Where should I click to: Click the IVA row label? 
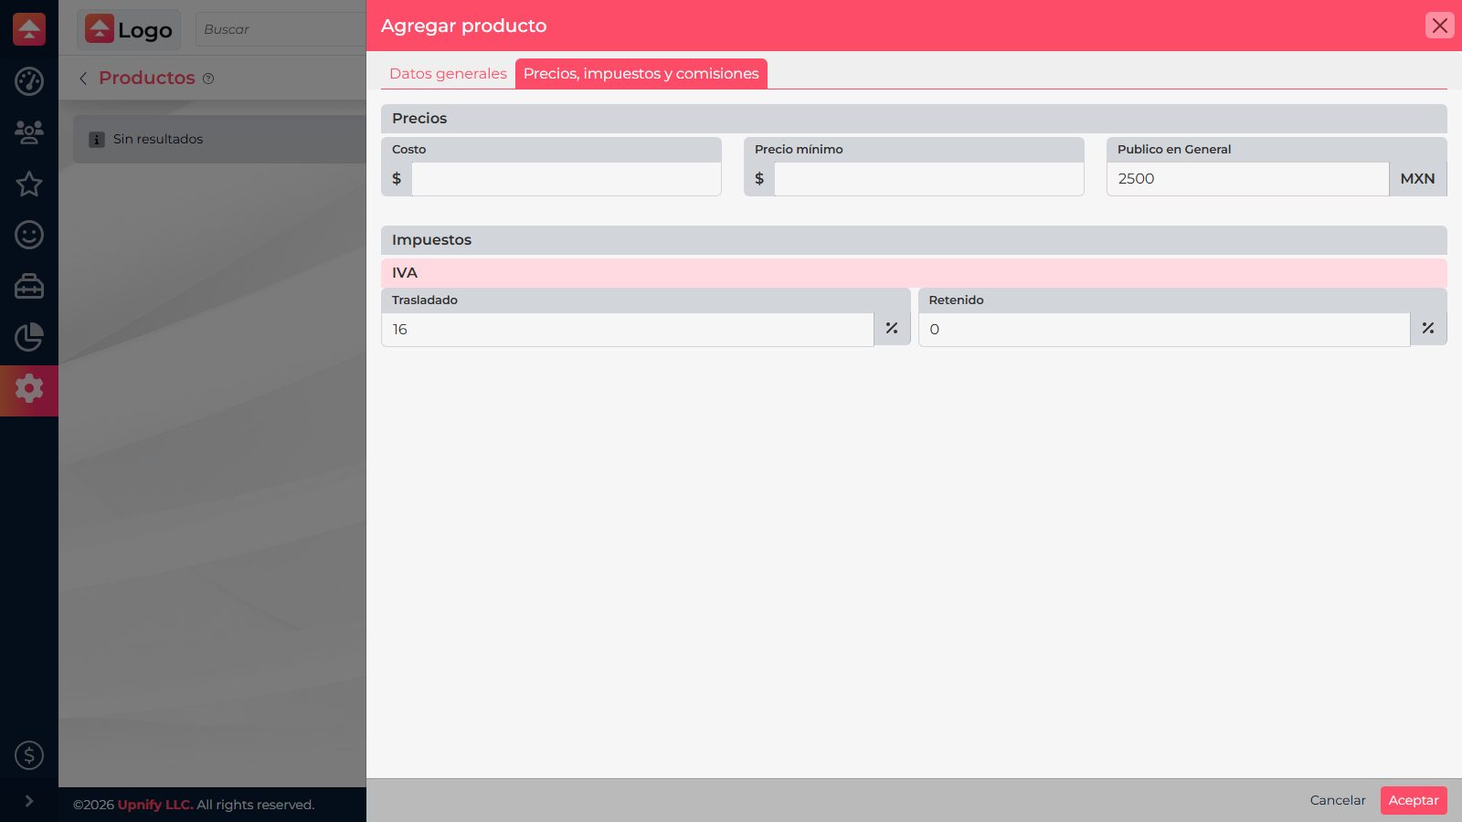pos(914,273)
